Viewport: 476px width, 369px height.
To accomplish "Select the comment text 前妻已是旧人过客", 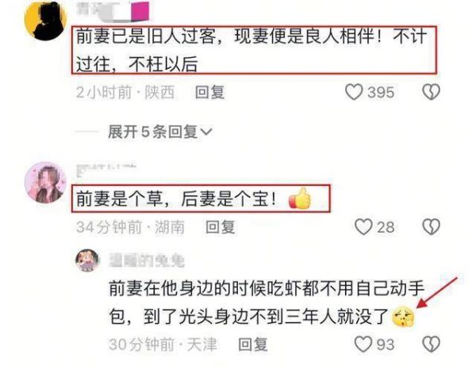I will coord(146,36).
